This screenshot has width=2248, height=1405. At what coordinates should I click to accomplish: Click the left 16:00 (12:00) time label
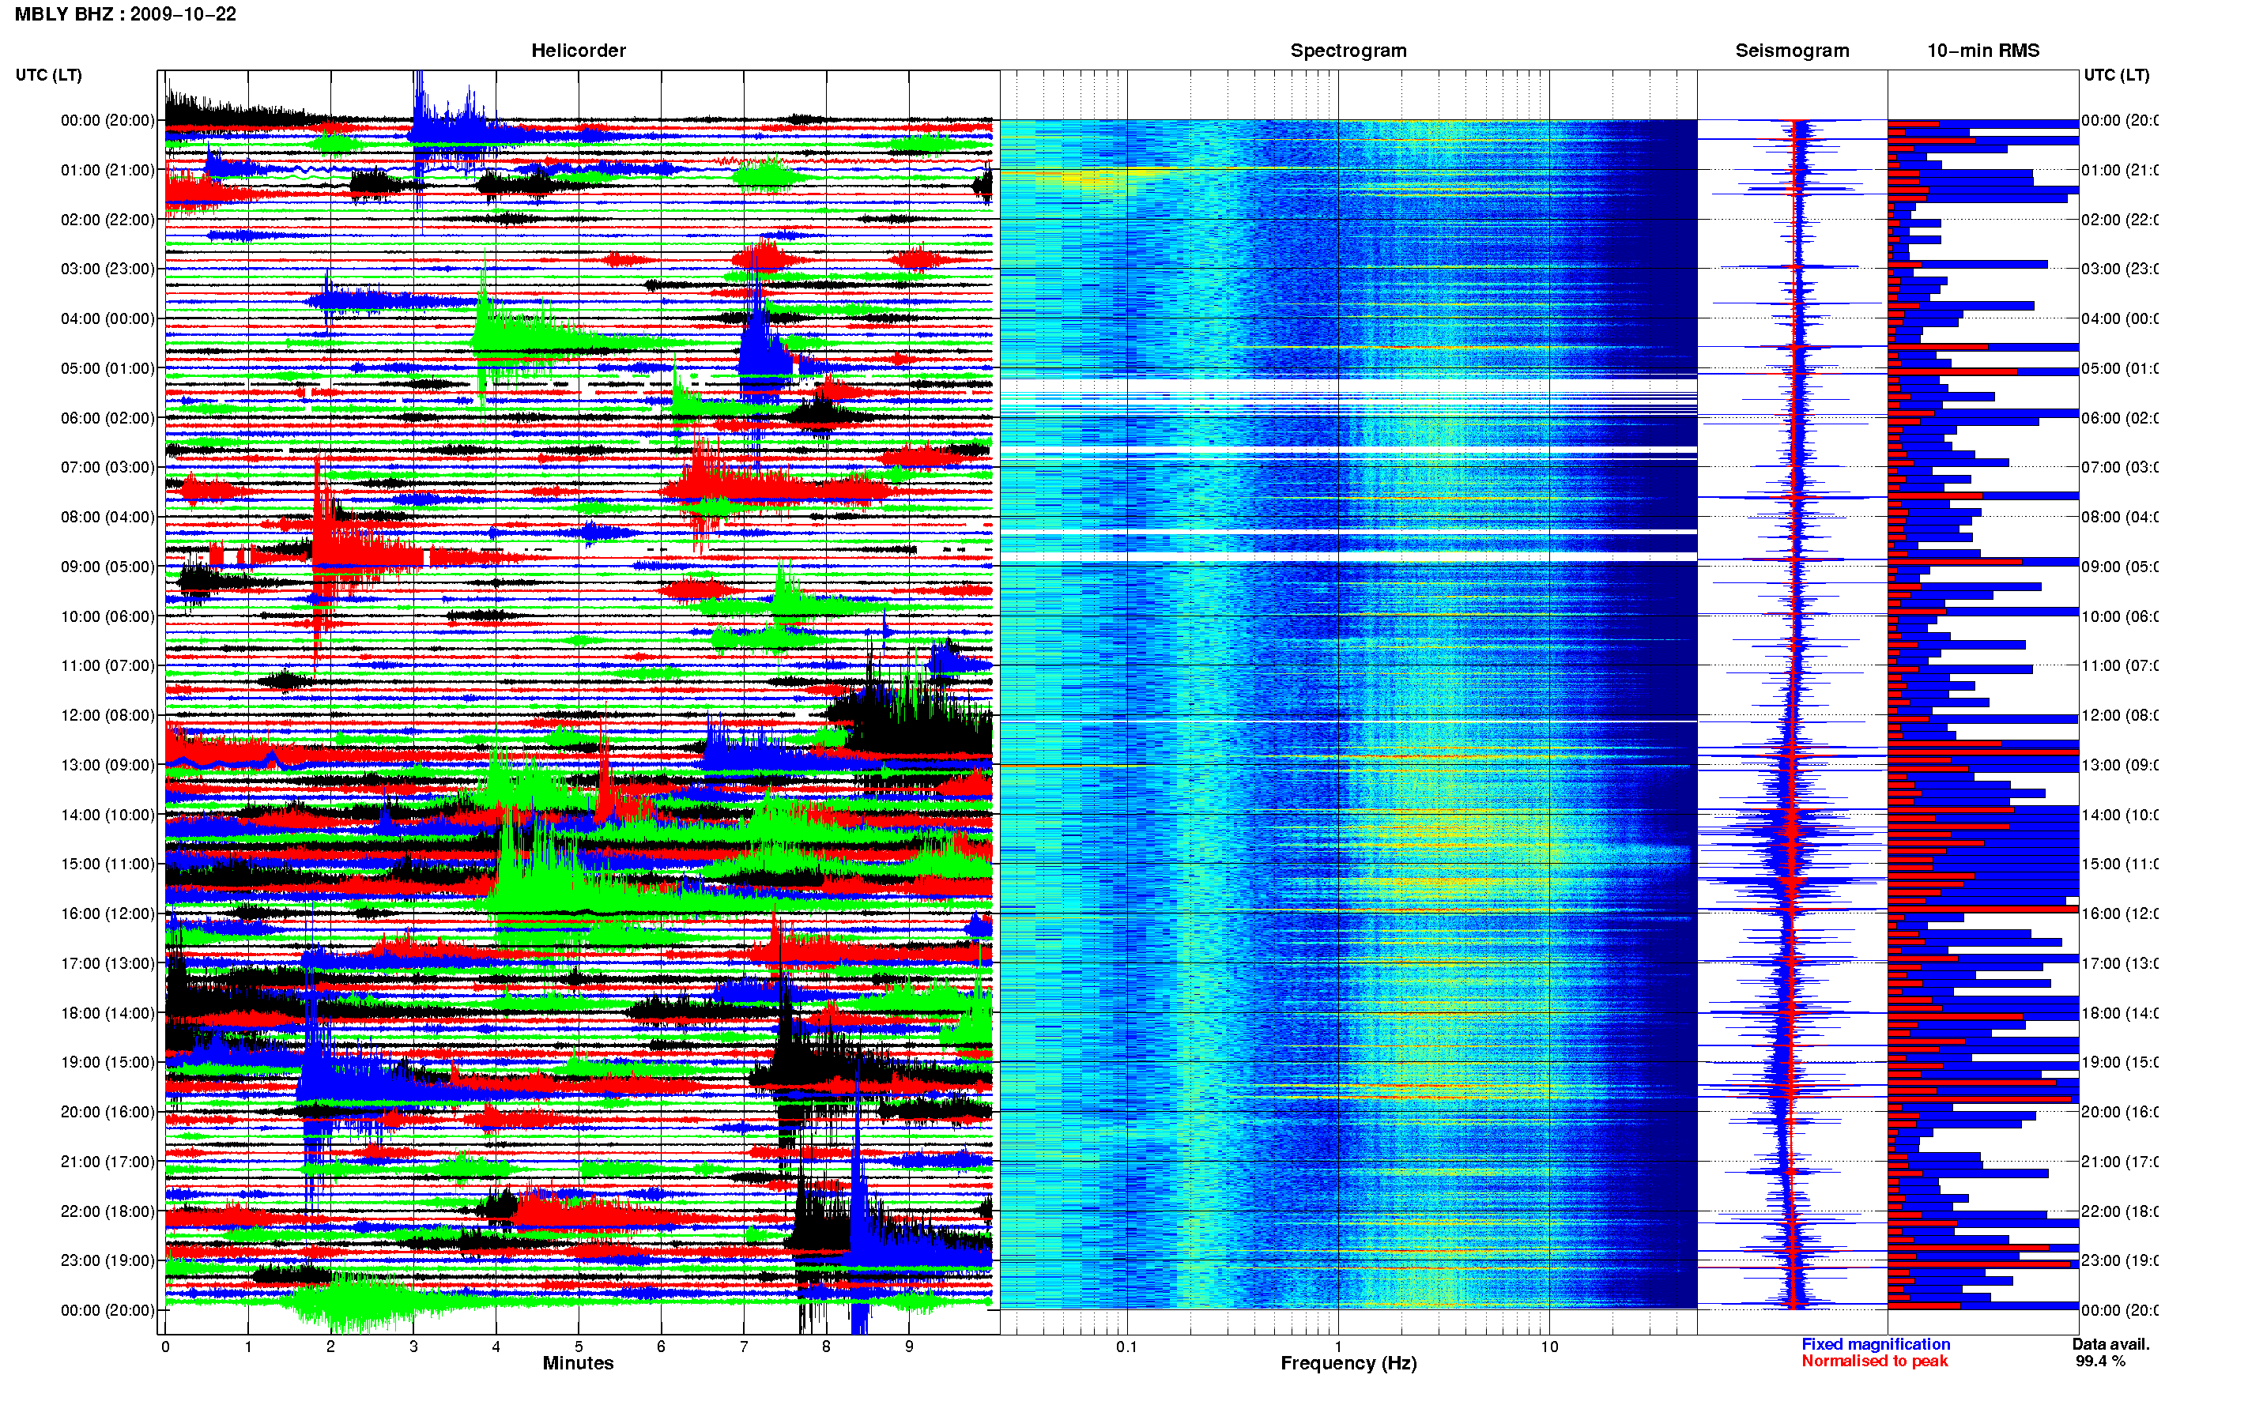point(107,913)
